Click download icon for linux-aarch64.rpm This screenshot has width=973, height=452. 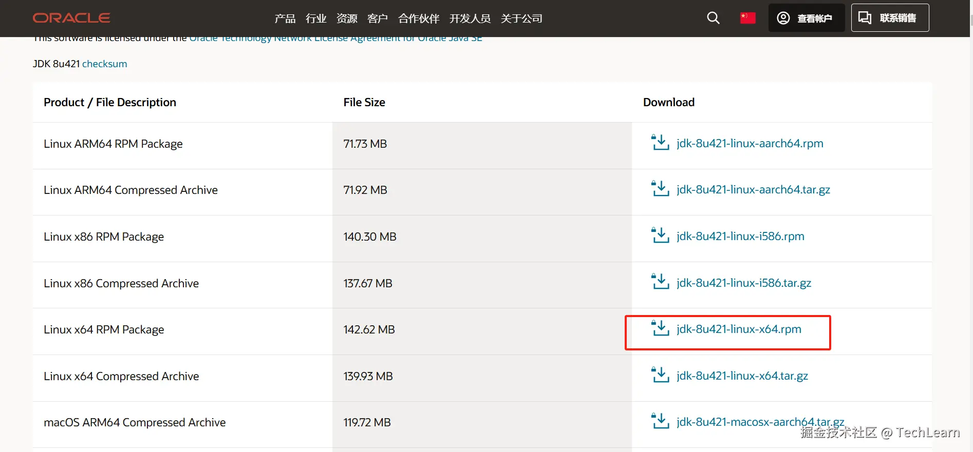[660, 143]
